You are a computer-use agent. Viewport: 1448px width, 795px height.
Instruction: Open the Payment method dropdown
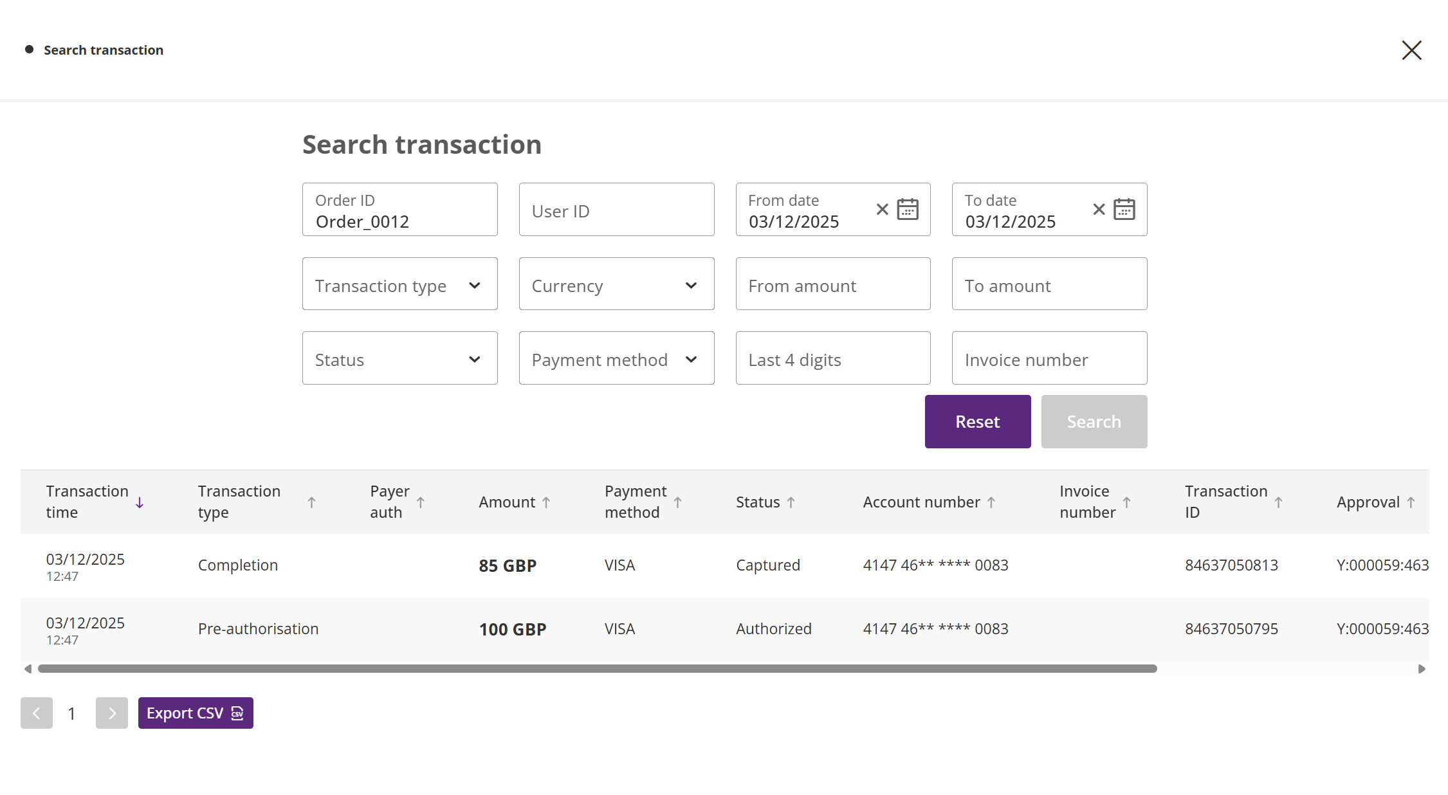[616, 358]
